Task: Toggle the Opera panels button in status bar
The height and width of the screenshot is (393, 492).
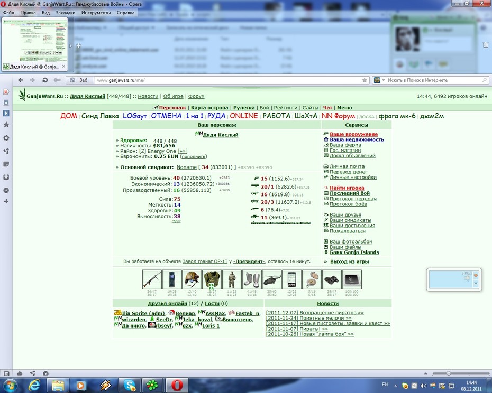Action: pyautogui.click(x=6, y=373)
